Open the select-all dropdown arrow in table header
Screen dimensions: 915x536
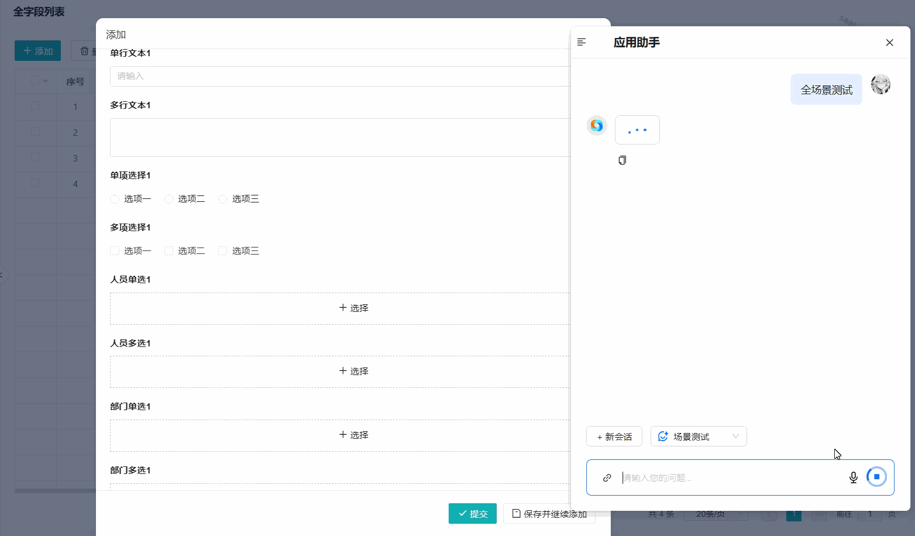[x=45, y=81]
